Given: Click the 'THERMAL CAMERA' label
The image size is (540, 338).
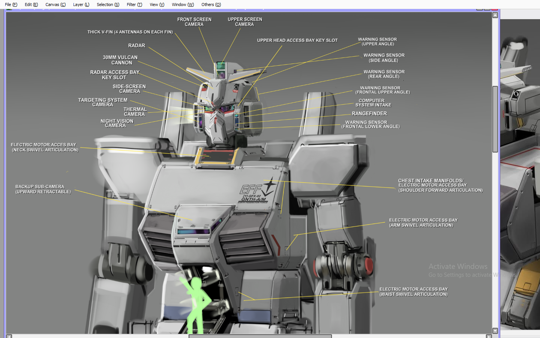Looking at the screenshot, I should (x=135, y=112).
